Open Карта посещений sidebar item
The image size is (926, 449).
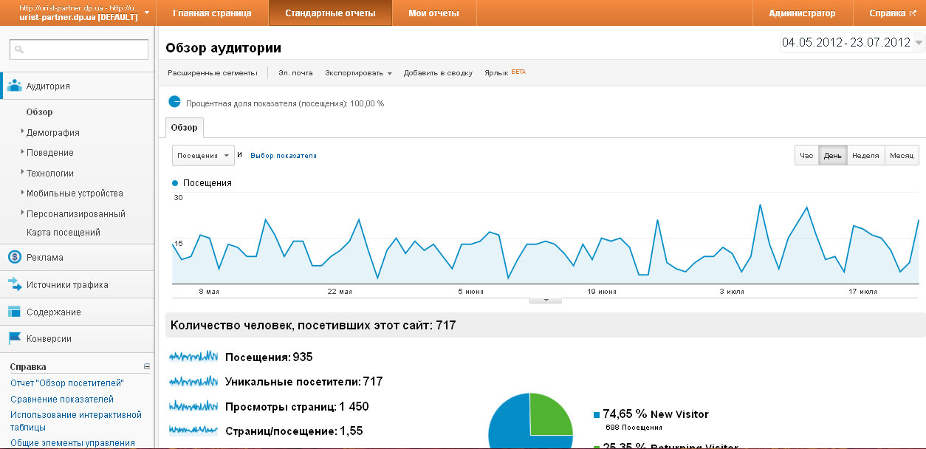64,233
